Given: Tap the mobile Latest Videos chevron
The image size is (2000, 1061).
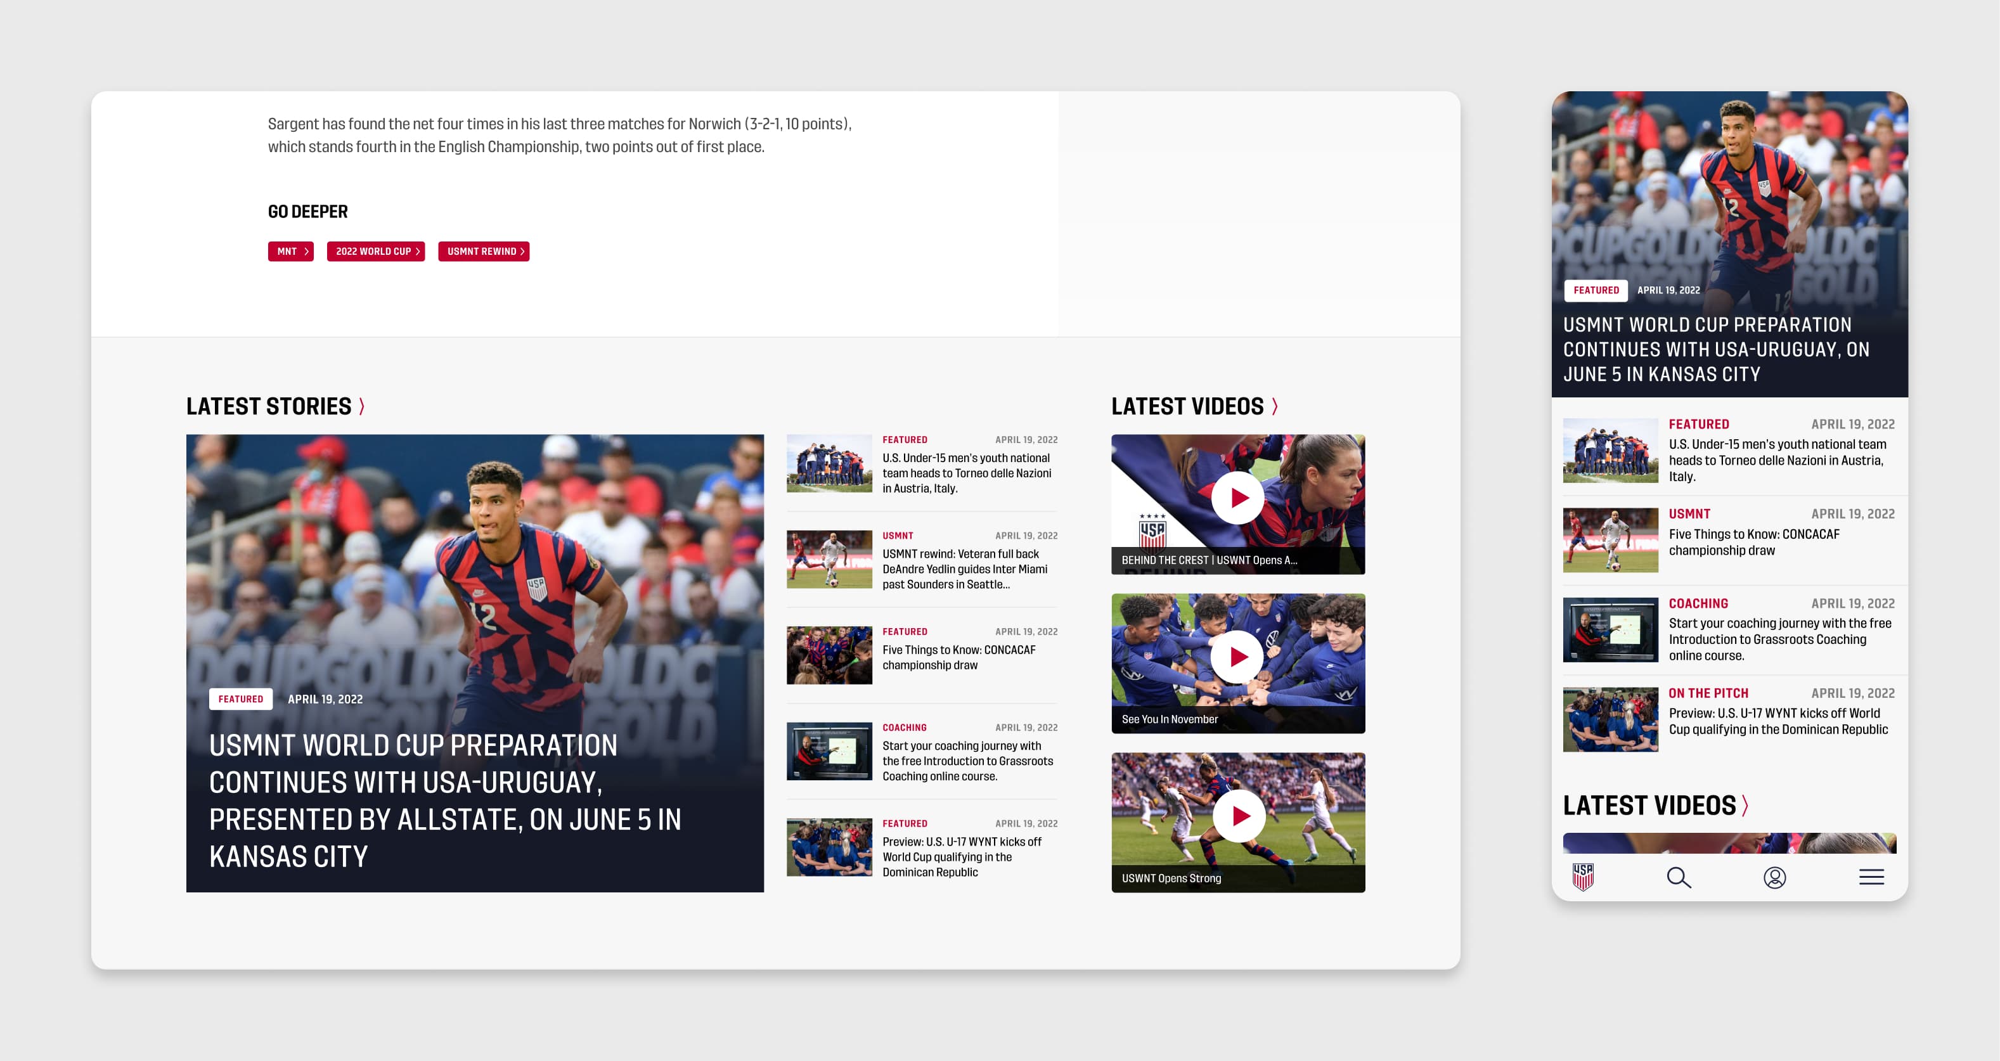Looking at the screenshot, I should [x=1745, y=806].
